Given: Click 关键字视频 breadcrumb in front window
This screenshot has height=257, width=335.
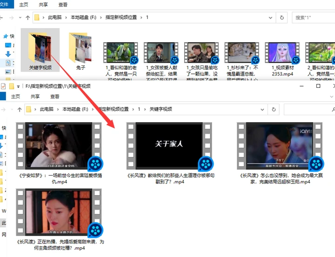Looking at the screenshot, I should click(161, 109).
